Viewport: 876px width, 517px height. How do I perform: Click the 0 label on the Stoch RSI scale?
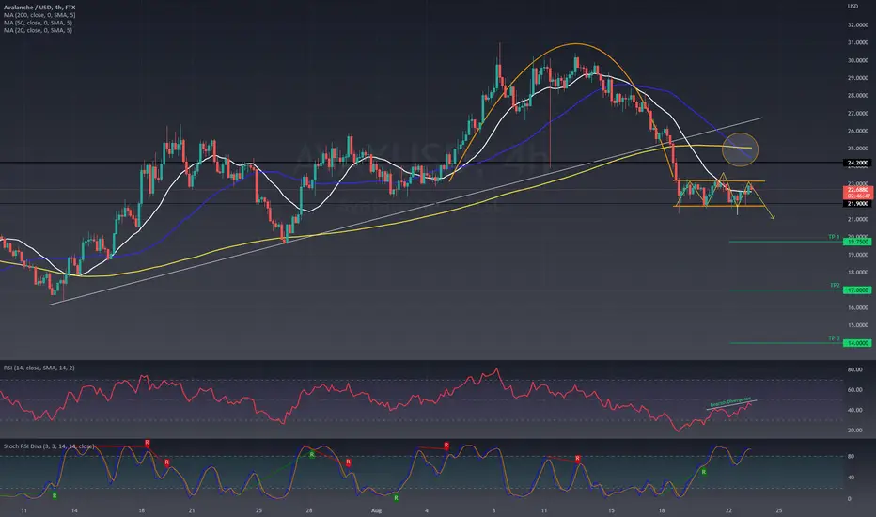click(x=849, y=499)
